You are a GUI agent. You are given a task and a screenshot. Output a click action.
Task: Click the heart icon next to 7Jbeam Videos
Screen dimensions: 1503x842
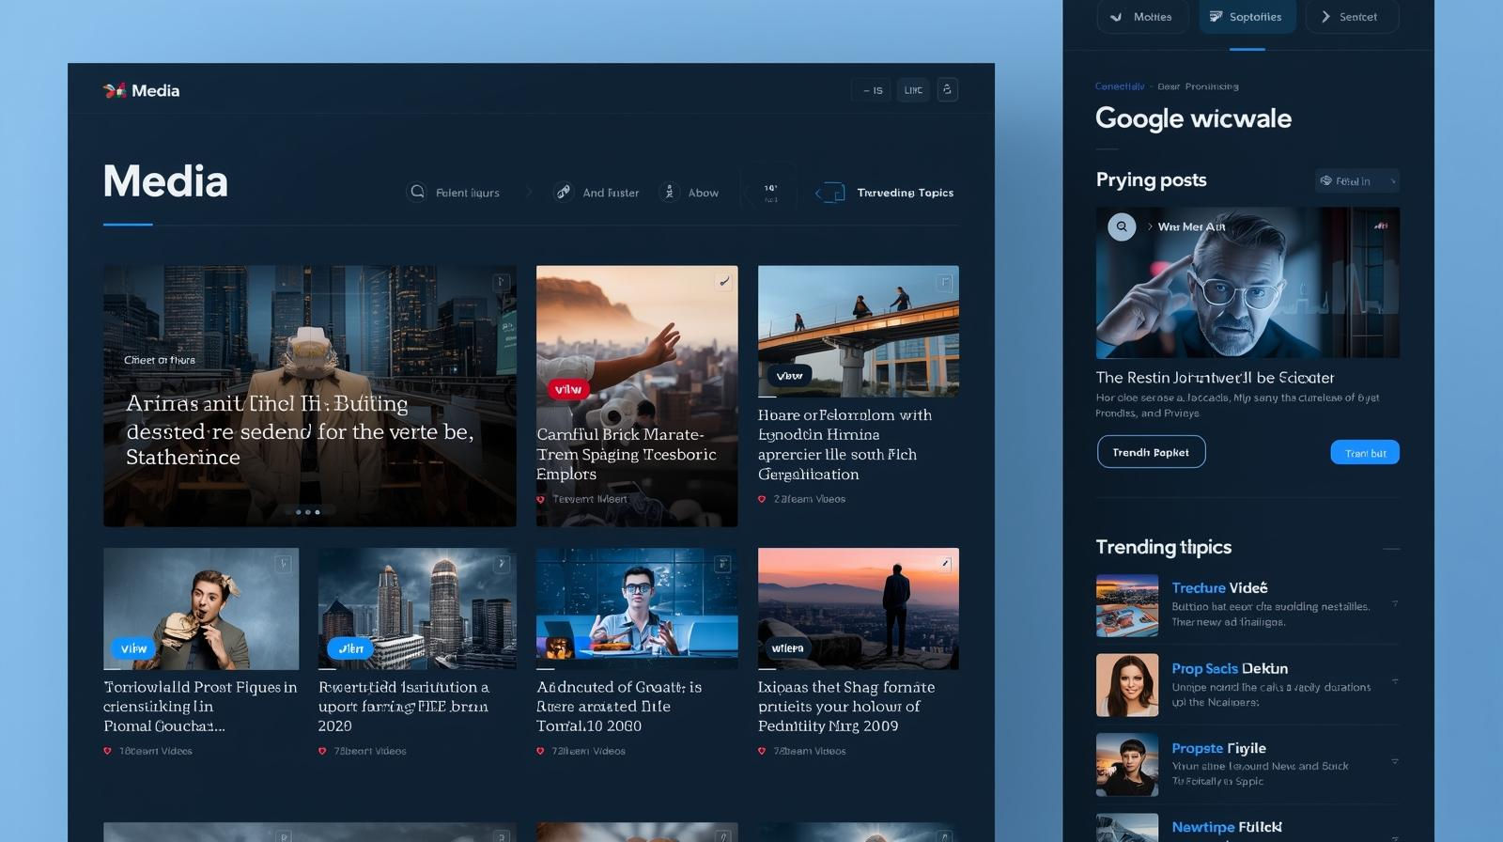click(x=762, y=751)
